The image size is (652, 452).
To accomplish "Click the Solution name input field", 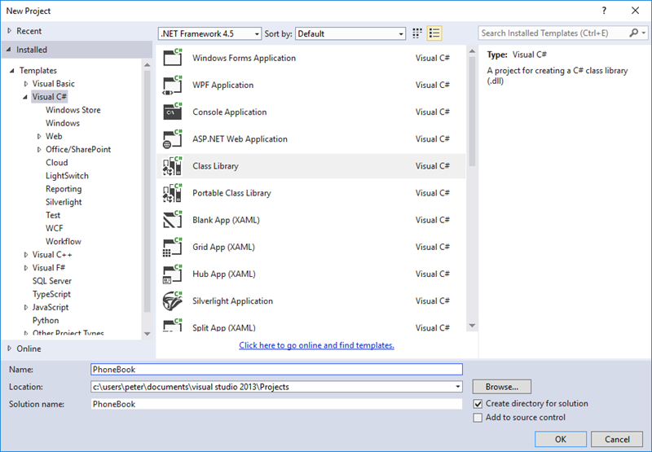I will (x=276, y=404).
